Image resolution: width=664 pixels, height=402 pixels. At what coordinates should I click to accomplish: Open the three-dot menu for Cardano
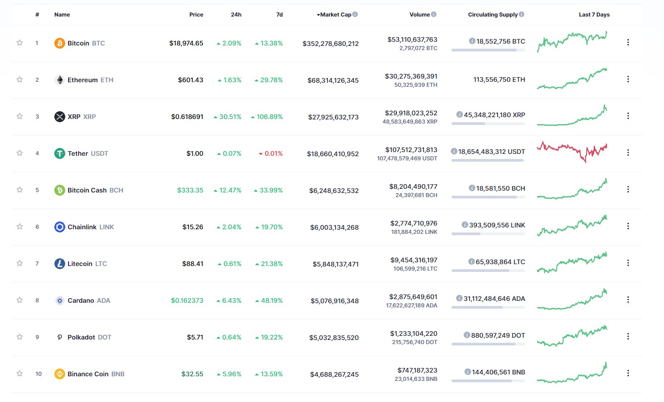coord(628,300)
